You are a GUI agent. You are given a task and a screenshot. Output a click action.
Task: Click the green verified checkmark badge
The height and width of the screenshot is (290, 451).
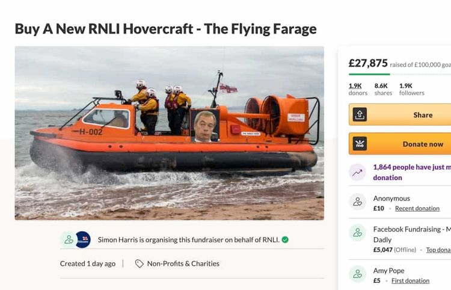(285, 239)
